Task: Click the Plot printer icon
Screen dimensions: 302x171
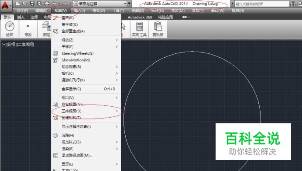Action: click(47, 3)
